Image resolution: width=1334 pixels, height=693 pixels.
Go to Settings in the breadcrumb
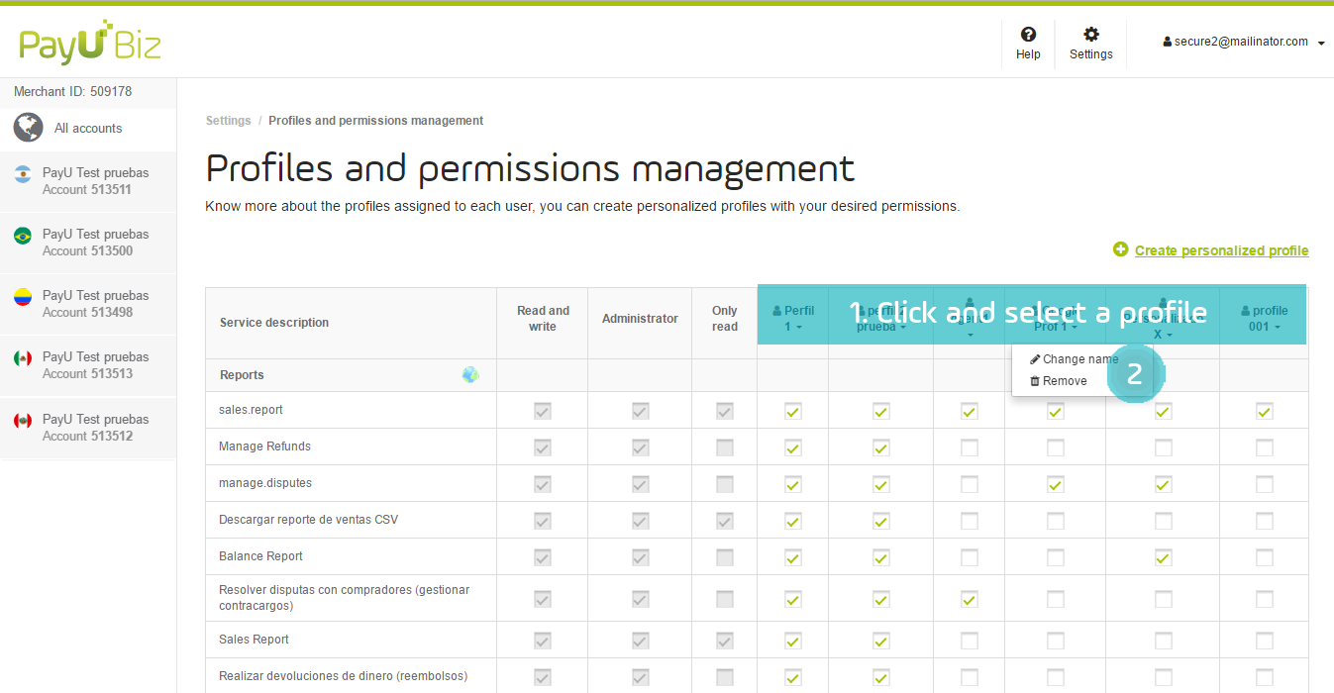click(228, 121)
